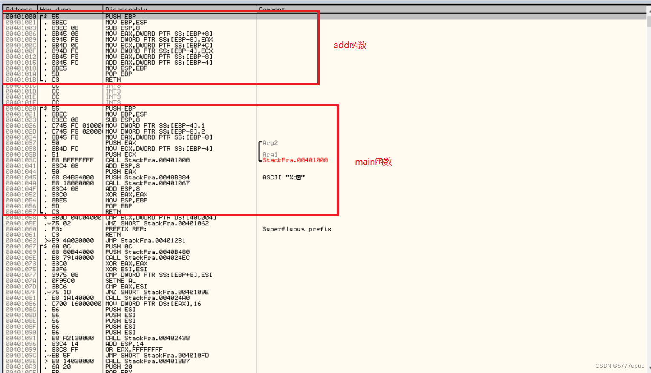Click MOV DWORD PTR SS:[EBP-8],2 instruction

(x=155, y=131)
